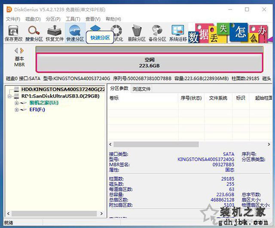Click right arrow of disk tree scrollbar
Image resolution: width=275 pixels, height=228 pixels.
click(101, 214)
